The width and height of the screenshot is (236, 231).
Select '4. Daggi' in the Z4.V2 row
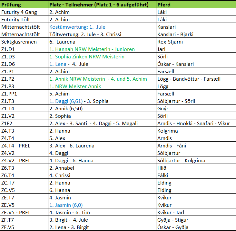point(102,153)
